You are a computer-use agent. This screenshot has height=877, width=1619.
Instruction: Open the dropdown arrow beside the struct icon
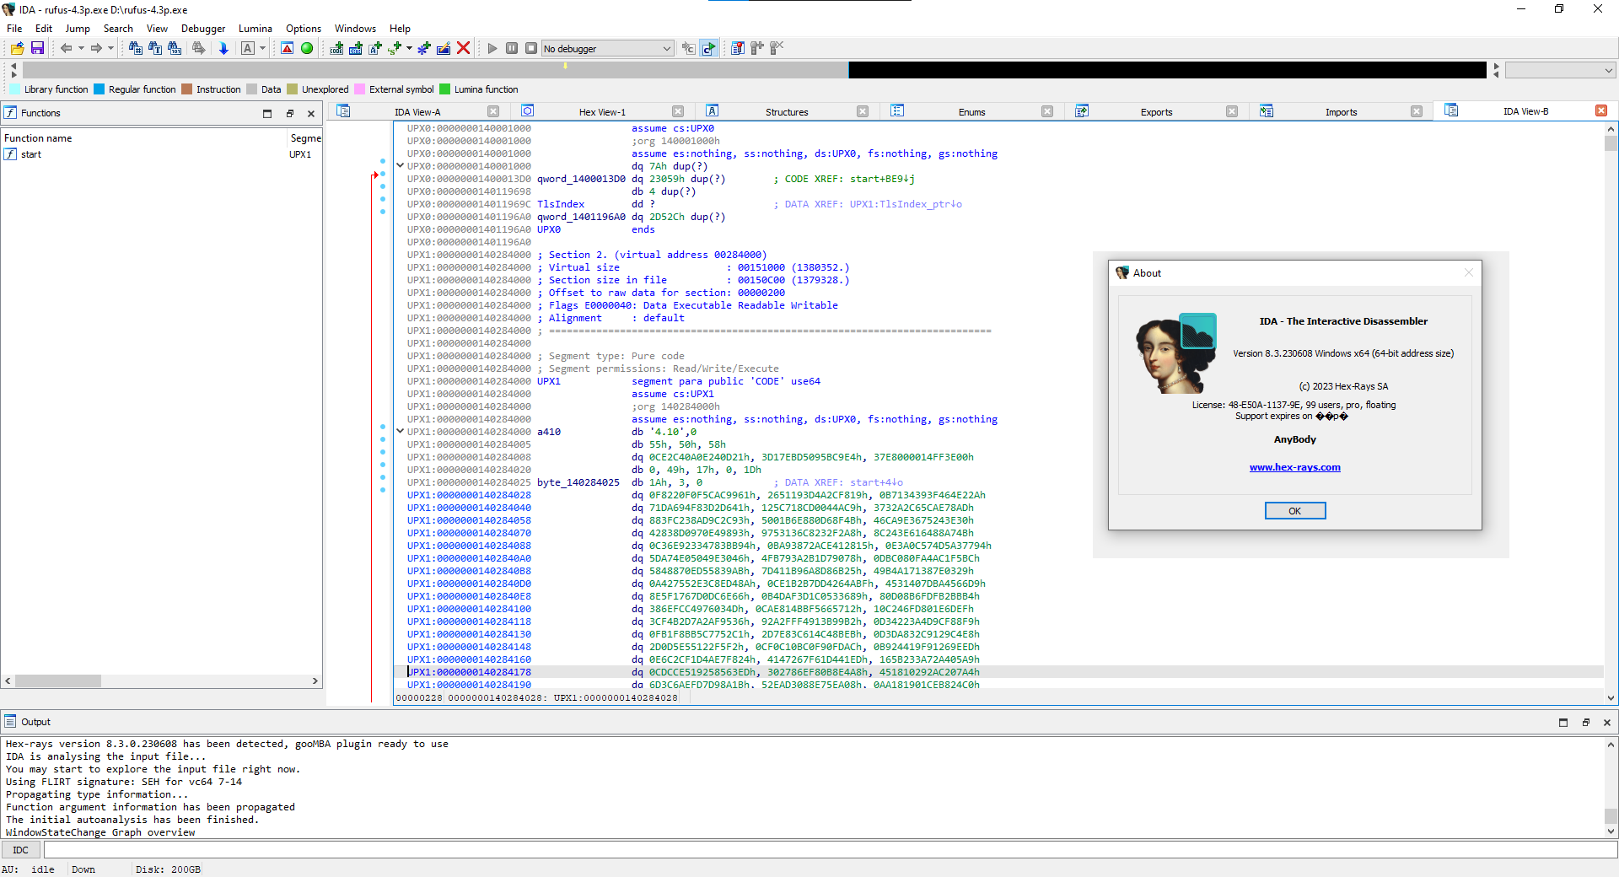click(x=409, y=48)
